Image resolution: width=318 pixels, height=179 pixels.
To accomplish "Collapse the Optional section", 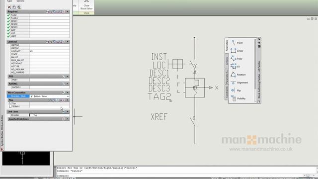I will 68,42.
